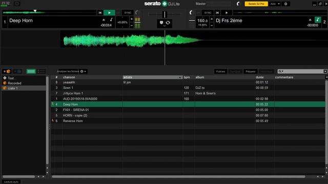Click Analyser les fichiers button
The height and width of the screenshot is (184, 328).
68,72
